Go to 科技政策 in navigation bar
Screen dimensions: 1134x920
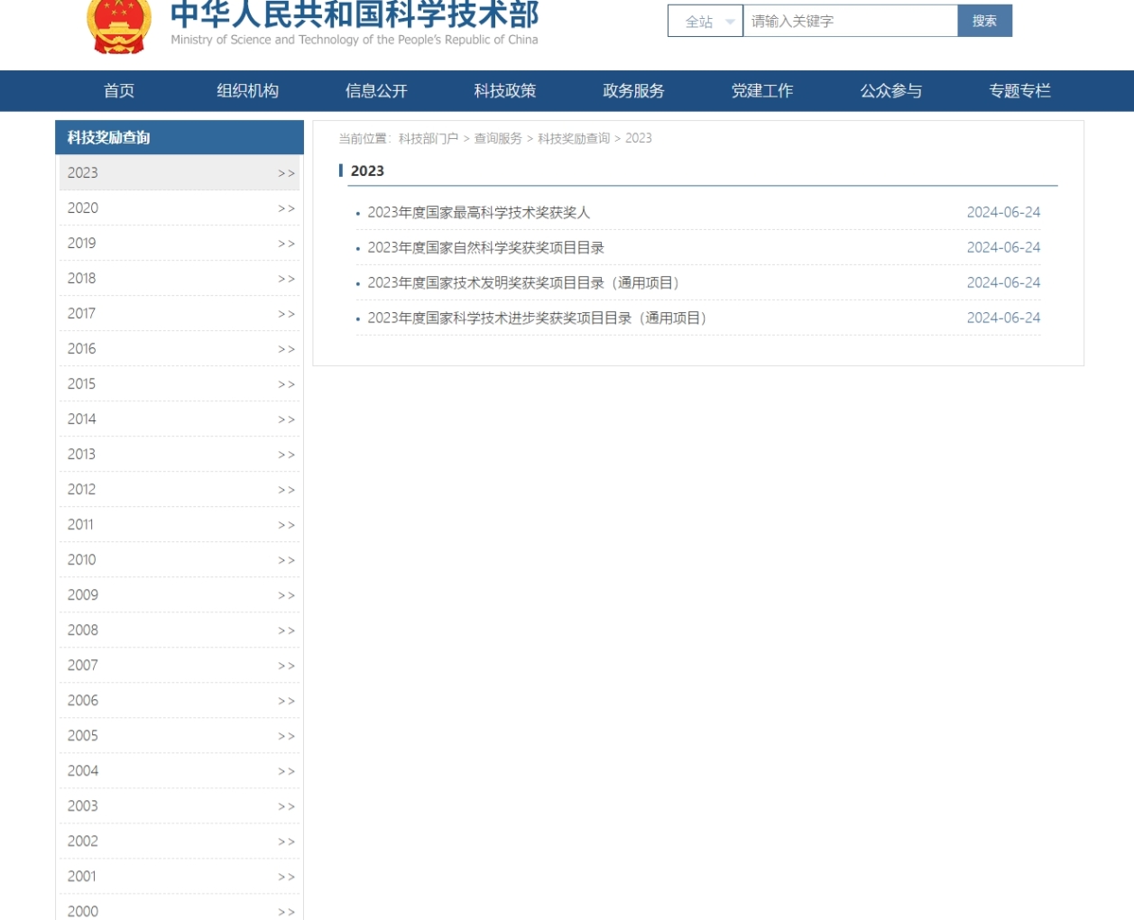pos(505,91)
